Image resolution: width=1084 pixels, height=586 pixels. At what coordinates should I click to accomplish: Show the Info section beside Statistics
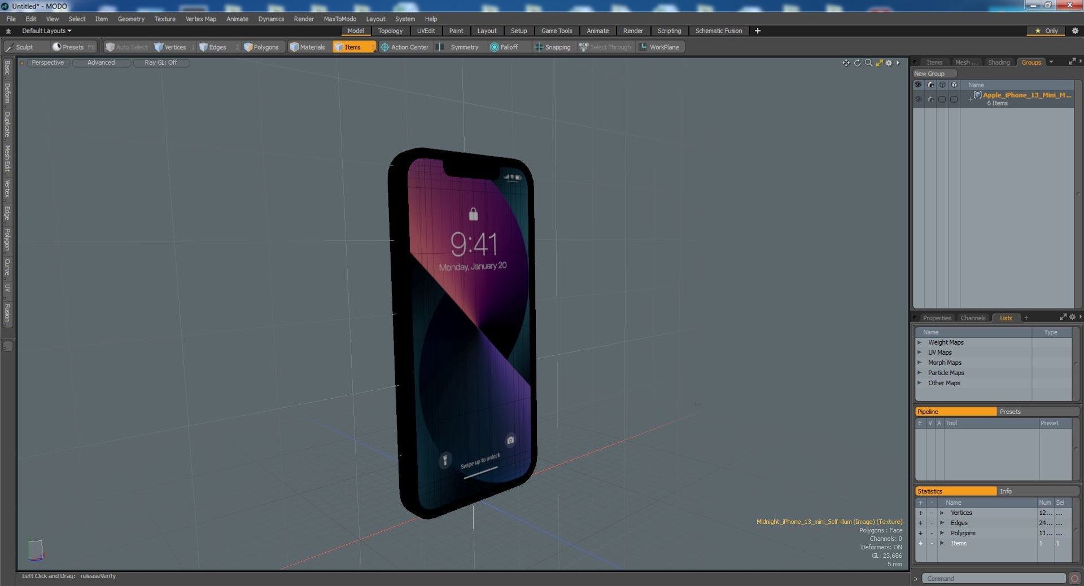[x=1038, y=491]
